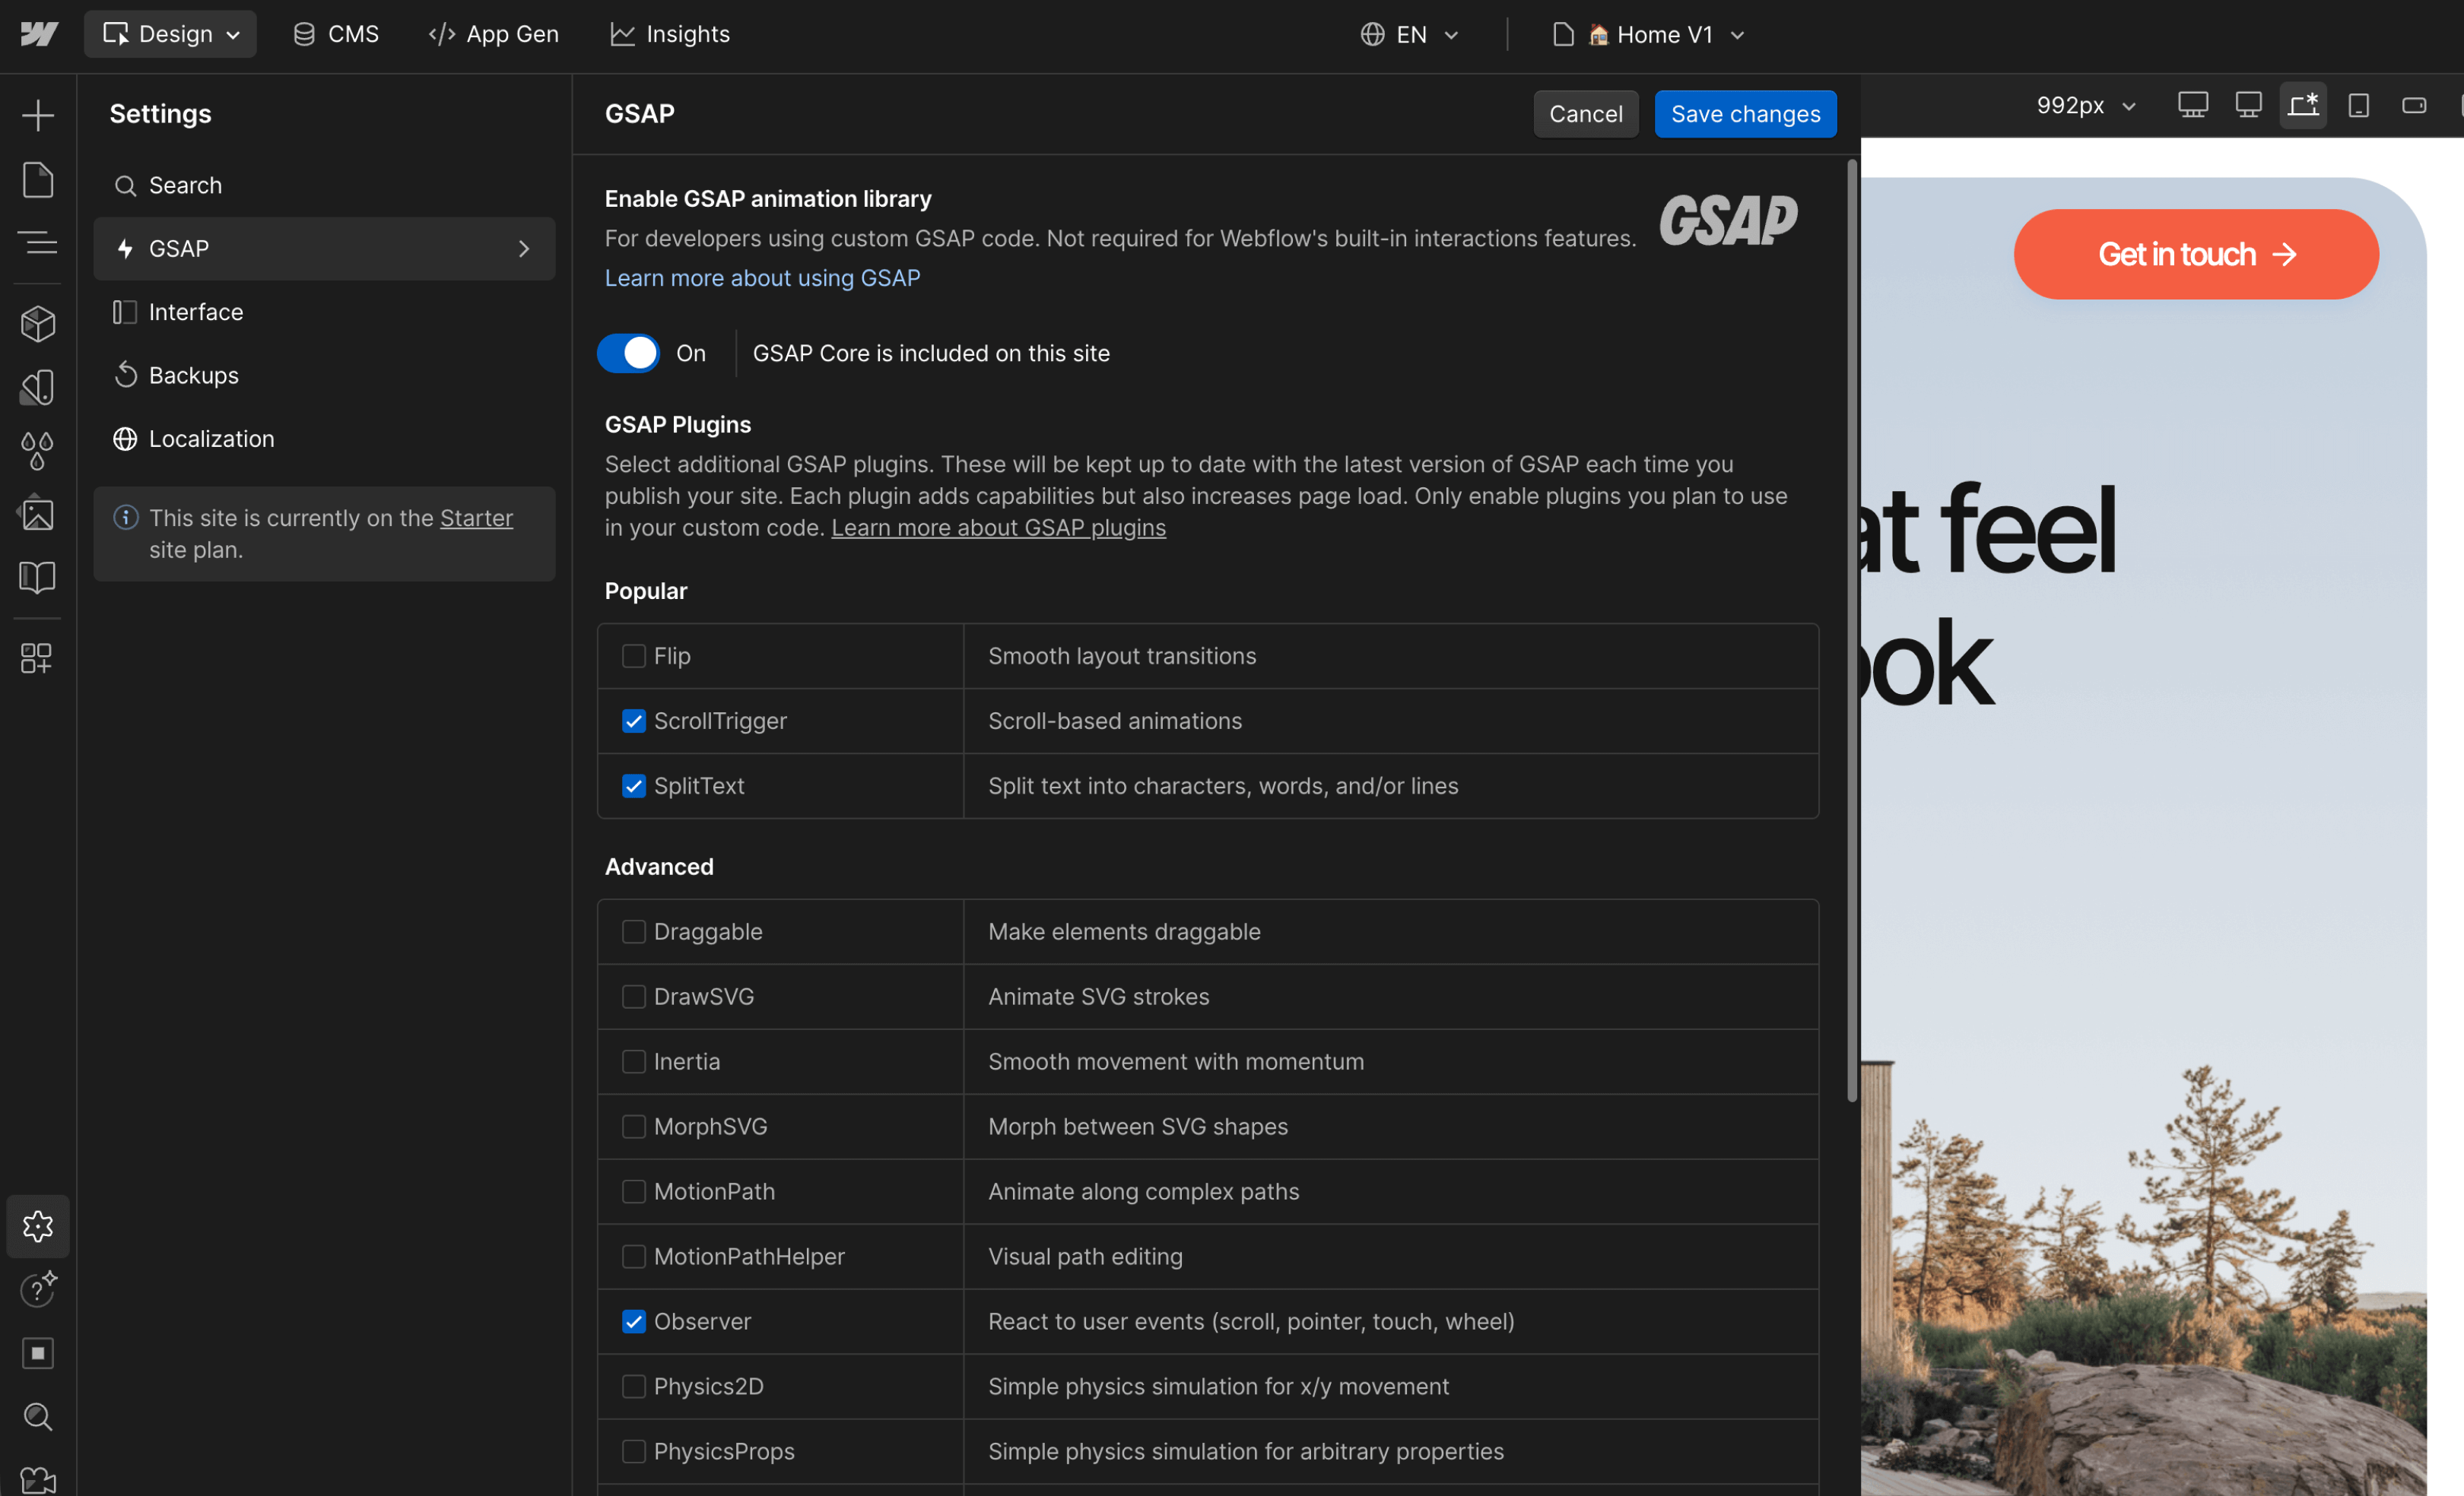Switch to the Insights tab
The image size is (2464, 1496).
pos(669,33)
